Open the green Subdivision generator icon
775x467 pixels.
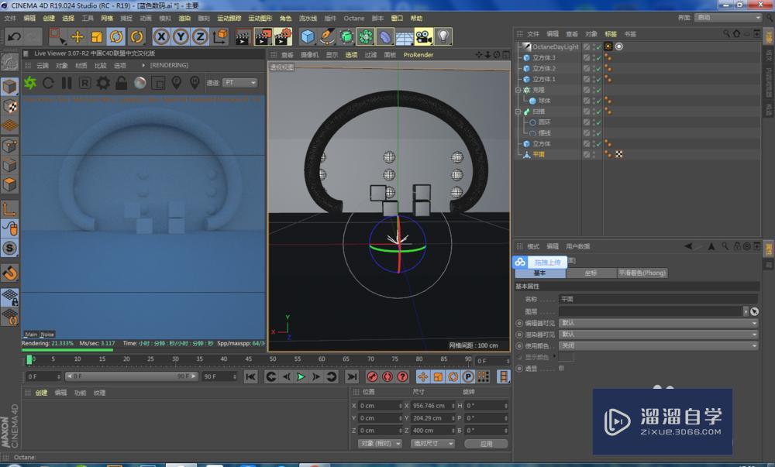[x=346, y=36]
